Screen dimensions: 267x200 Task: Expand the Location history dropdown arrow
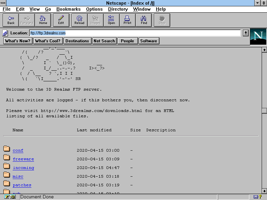[x=246, y=33]
